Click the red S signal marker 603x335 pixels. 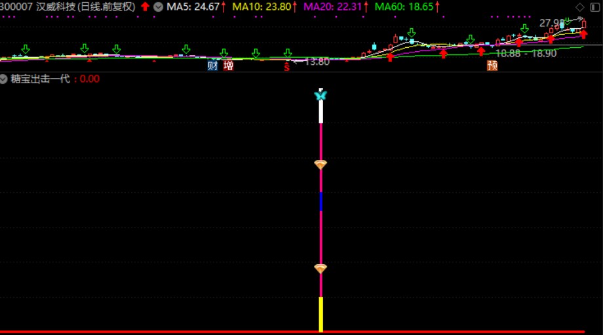pyautogui.click(x=287, y=66)
